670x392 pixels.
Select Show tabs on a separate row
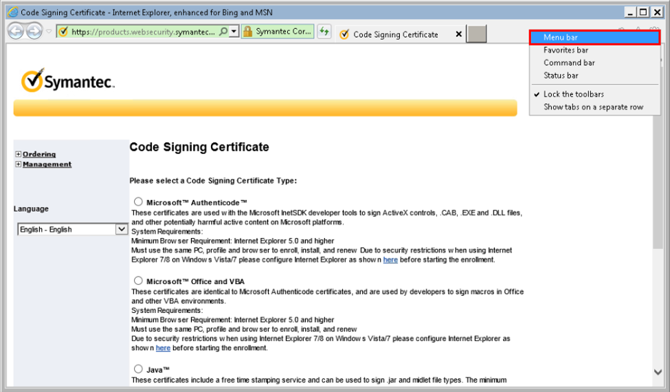pyautogui.click(x=594, y=107)
